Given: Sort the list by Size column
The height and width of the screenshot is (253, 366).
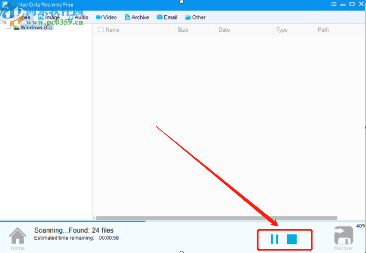Looking at the screenshot, I should [195, 30].
